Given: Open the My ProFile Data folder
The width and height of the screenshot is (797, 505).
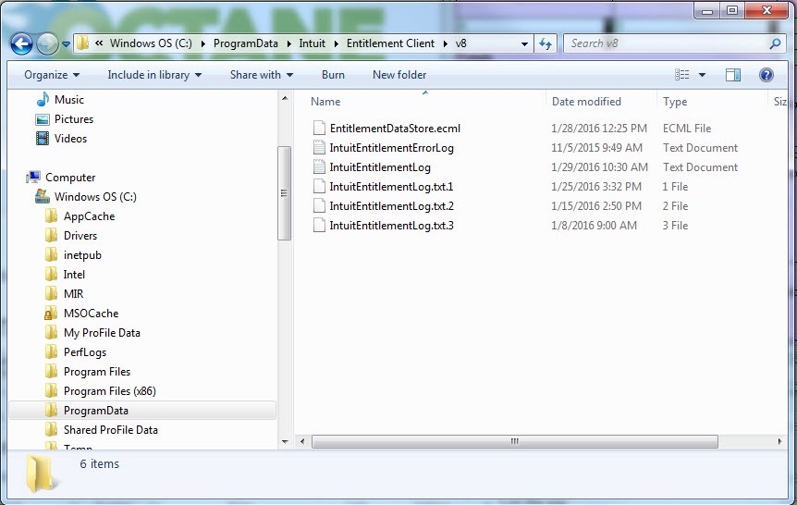Looking at the screenshot, I should click(102, 333).
